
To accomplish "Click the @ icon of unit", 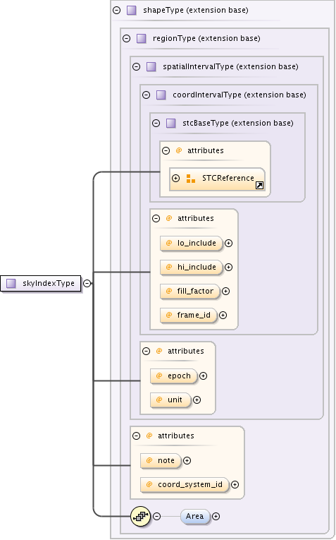I will pos(159,400).
